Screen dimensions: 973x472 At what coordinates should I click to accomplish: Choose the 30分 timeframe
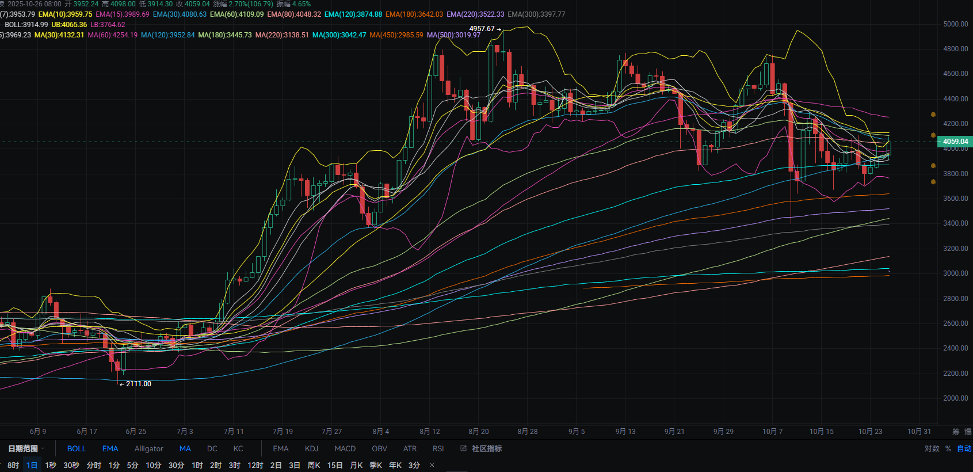coord(176,465)
